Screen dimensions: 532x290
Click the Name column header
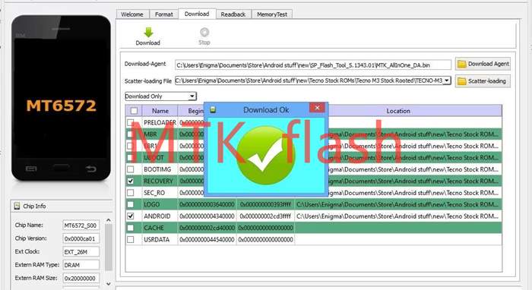point(160,111)
